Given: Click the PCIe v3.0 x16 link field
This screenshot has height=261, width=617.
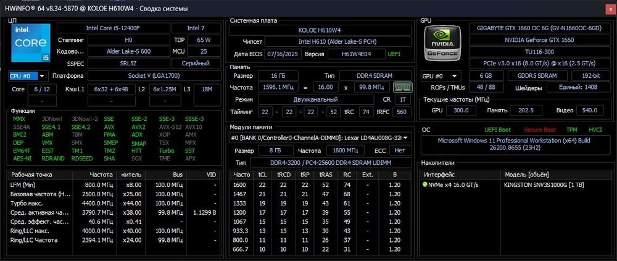Looking at the screenshot, I should pos(539,64).
